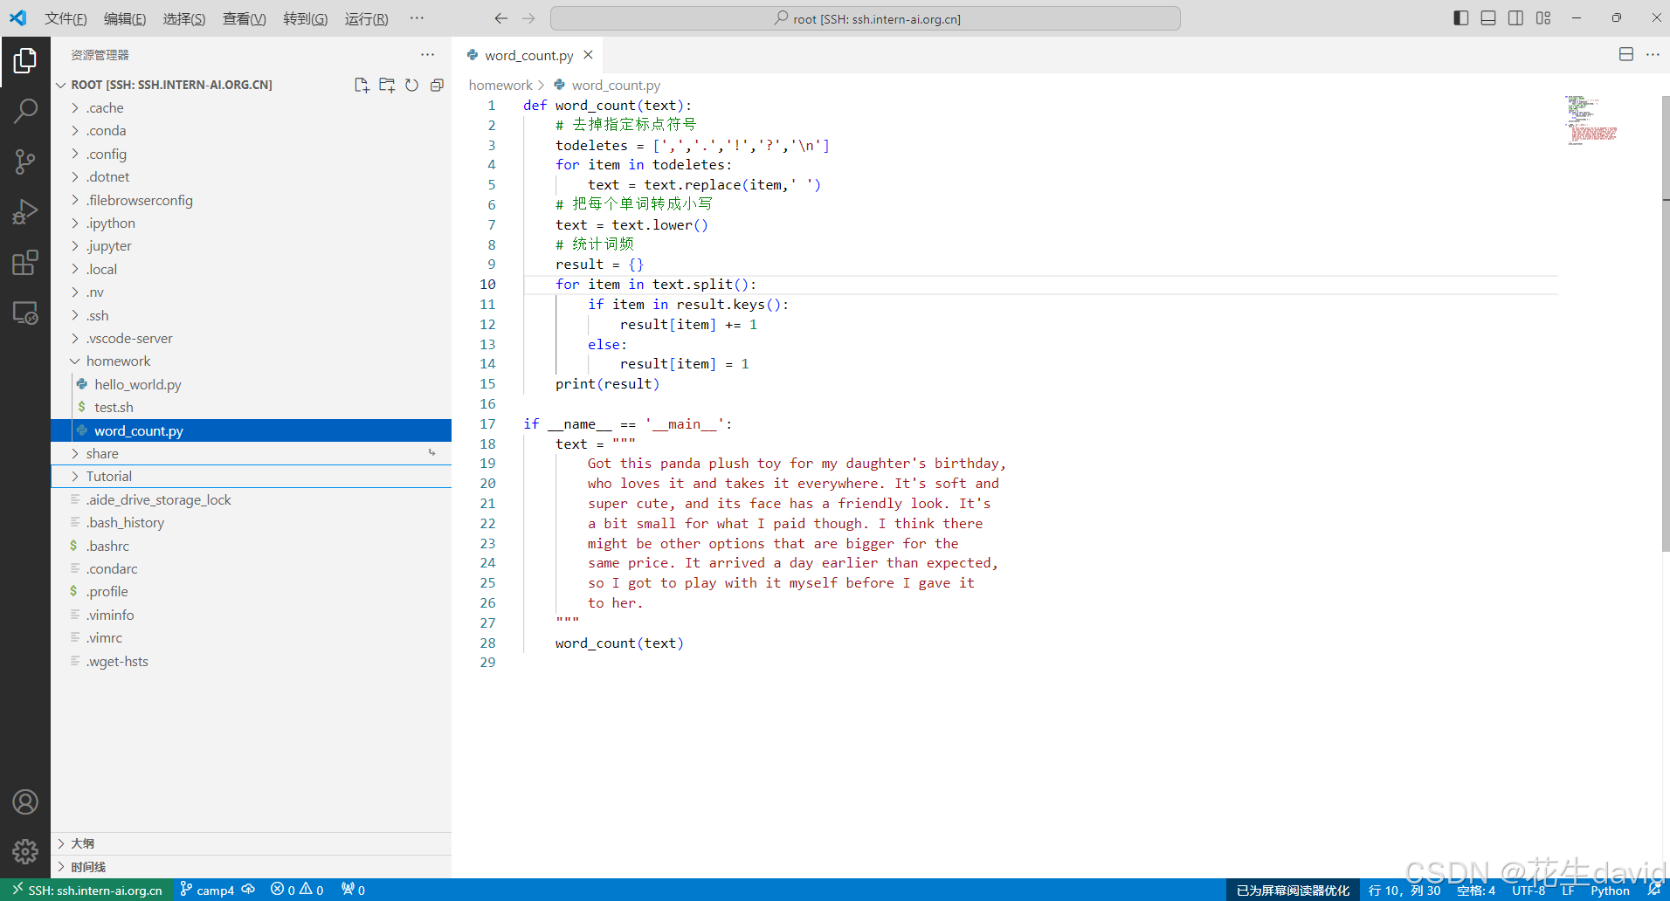Screen dimensions: 1670x901
Task: Open the Extensions view
Action: pyautogui.click(x=25, y=262)
